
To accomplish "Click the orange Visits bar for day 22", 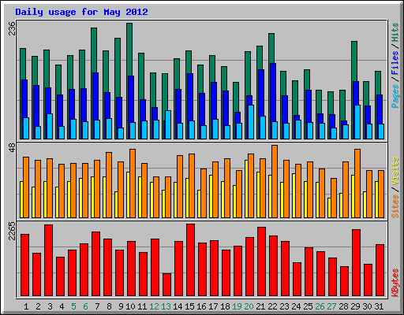I will pyautogui.click(x=275, y=181).
